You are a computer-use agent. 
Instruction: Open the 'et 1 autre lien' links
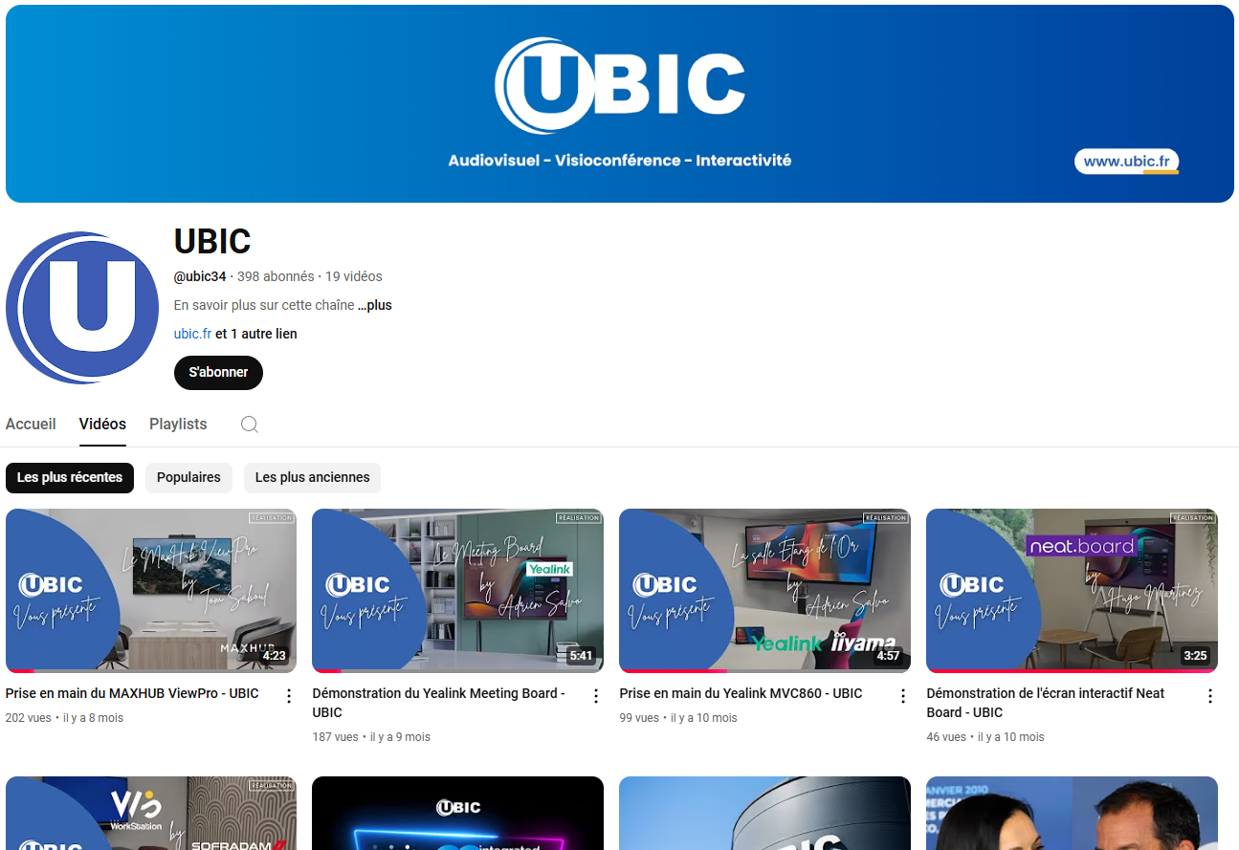click(x=256, y=334)
